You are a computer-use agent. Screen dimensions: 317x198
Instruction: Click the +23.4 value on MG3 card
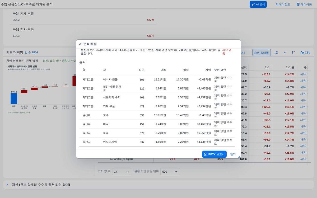(150, 36)
